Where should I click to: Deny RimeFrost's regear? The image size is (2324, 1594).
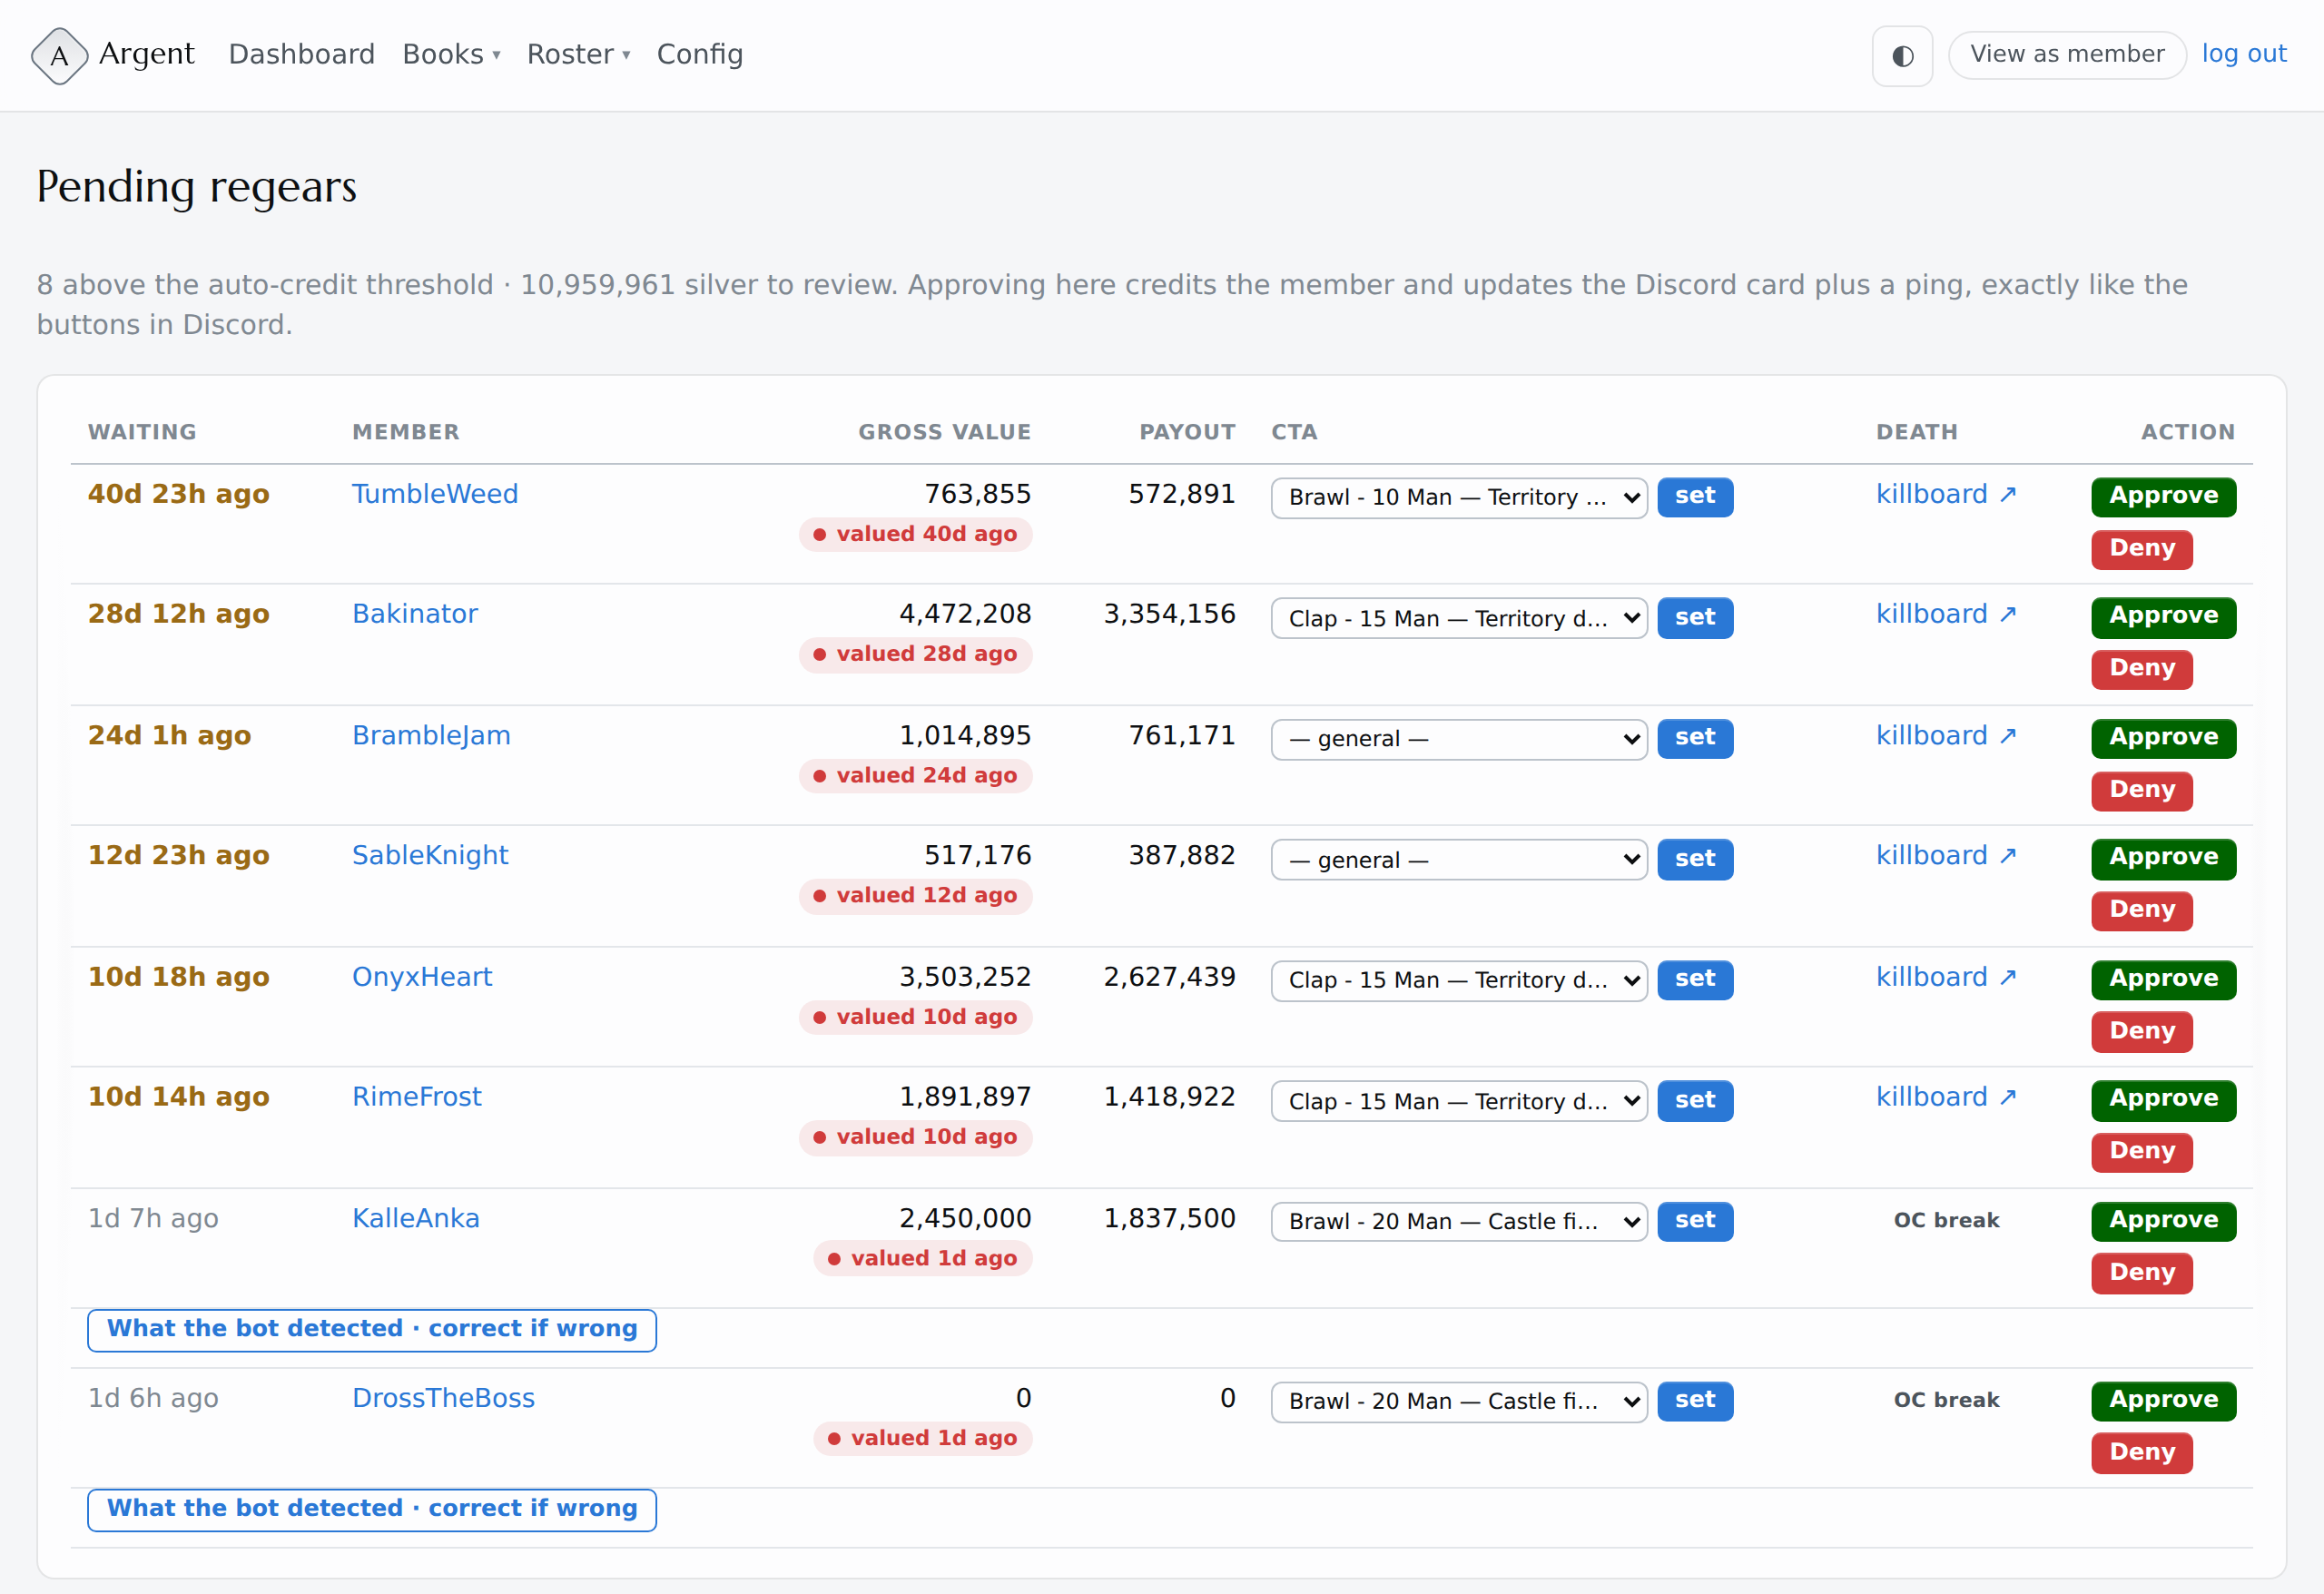2142,1152
